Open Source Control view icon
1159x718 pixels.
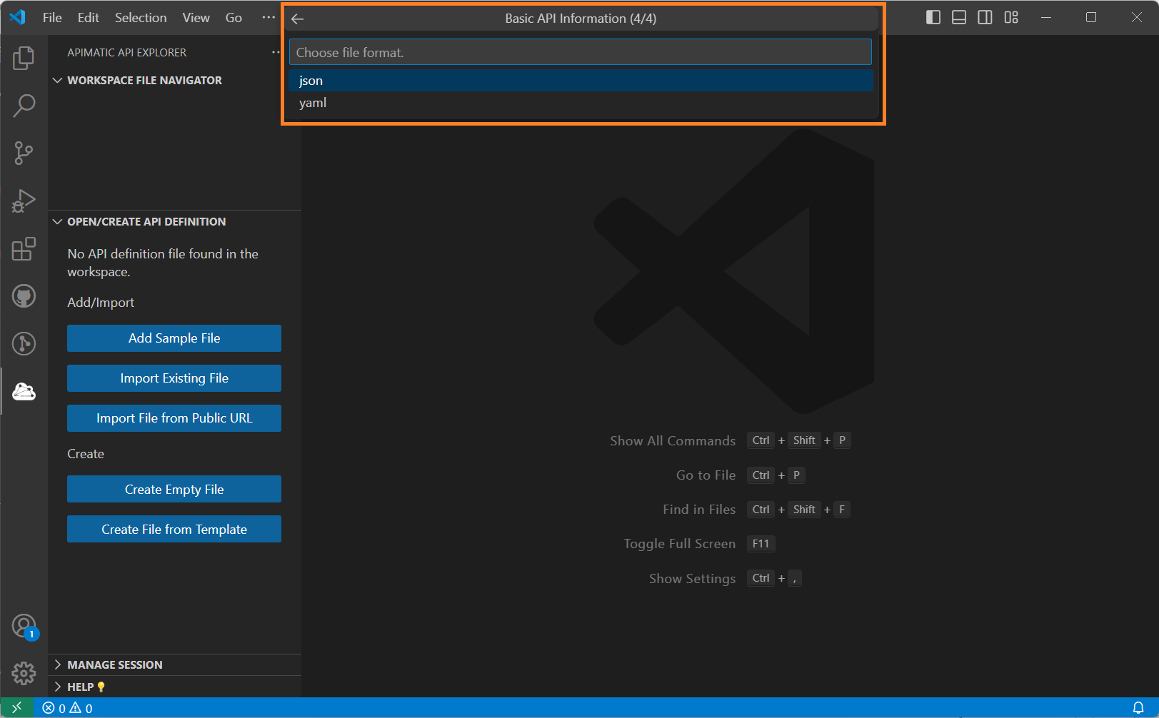pyautogui.click(x=24, y=153)
